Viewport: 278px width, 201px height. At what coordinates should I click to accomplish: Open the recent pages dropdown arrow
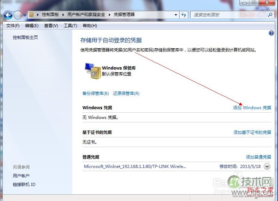(x=25, y=15)
